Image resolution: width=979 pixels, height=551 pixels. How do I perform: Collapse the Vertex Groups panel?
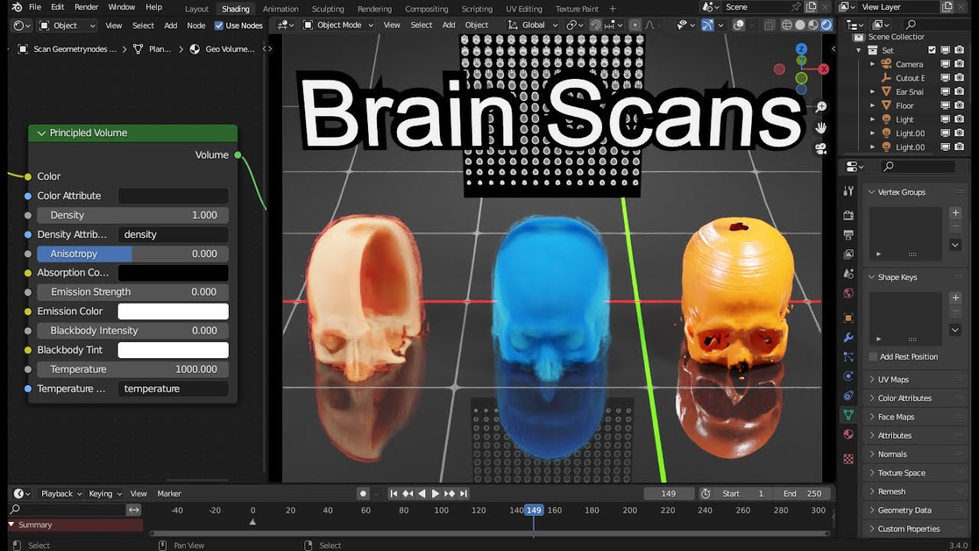point(871,192)
